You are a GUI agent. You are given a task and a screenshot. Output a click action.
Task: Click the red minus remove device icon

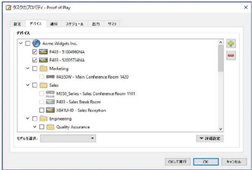(x=231, y=55)
